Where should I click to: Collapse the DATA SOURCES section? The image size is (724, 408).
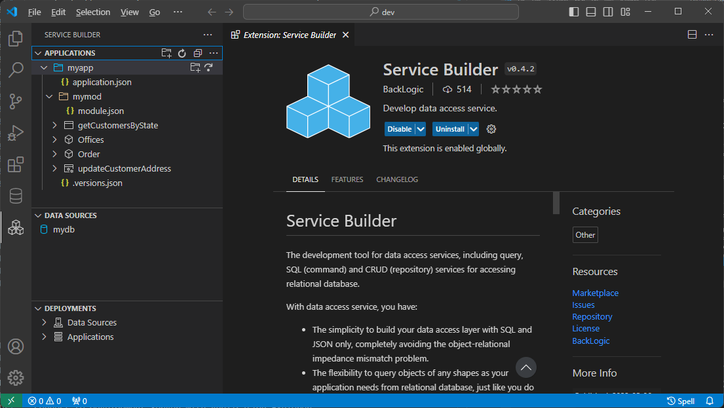click(38, 215)
